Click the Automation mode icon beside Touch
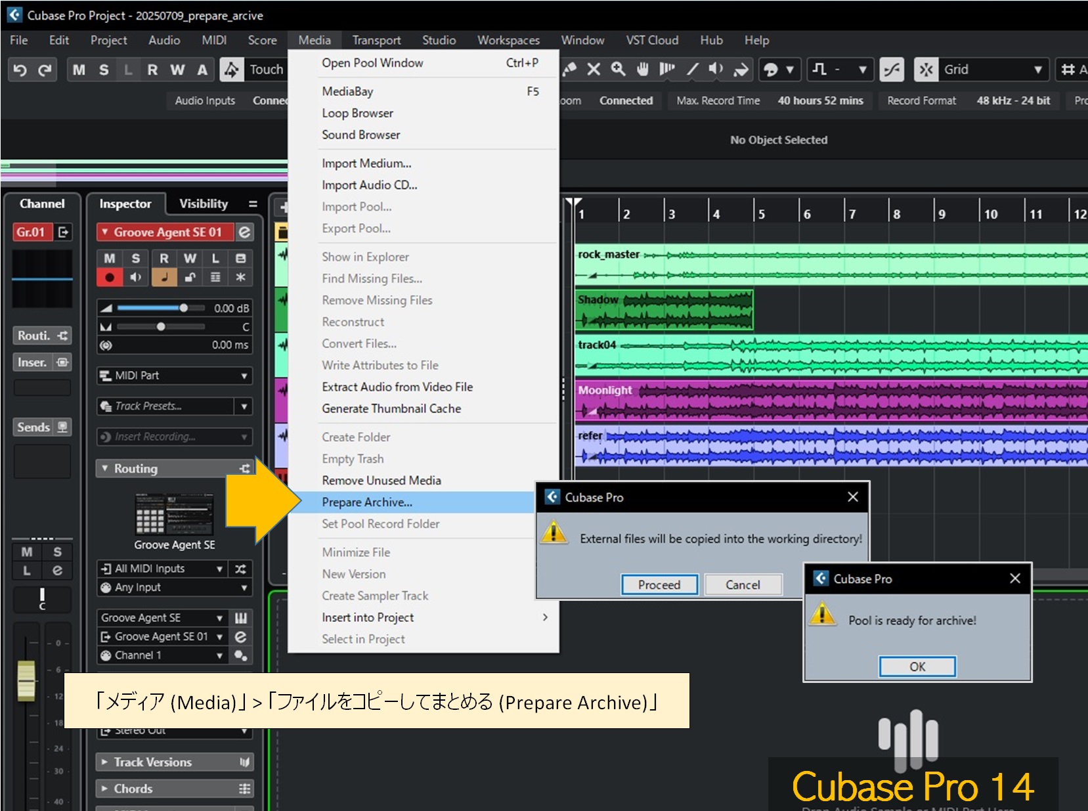 point(231,70)
